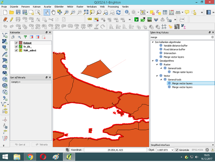Click Zoom Full extent icon
Image resolution: width=215 pixels, height=163 pixels.
pyautogui.click(x=86, y=12)
